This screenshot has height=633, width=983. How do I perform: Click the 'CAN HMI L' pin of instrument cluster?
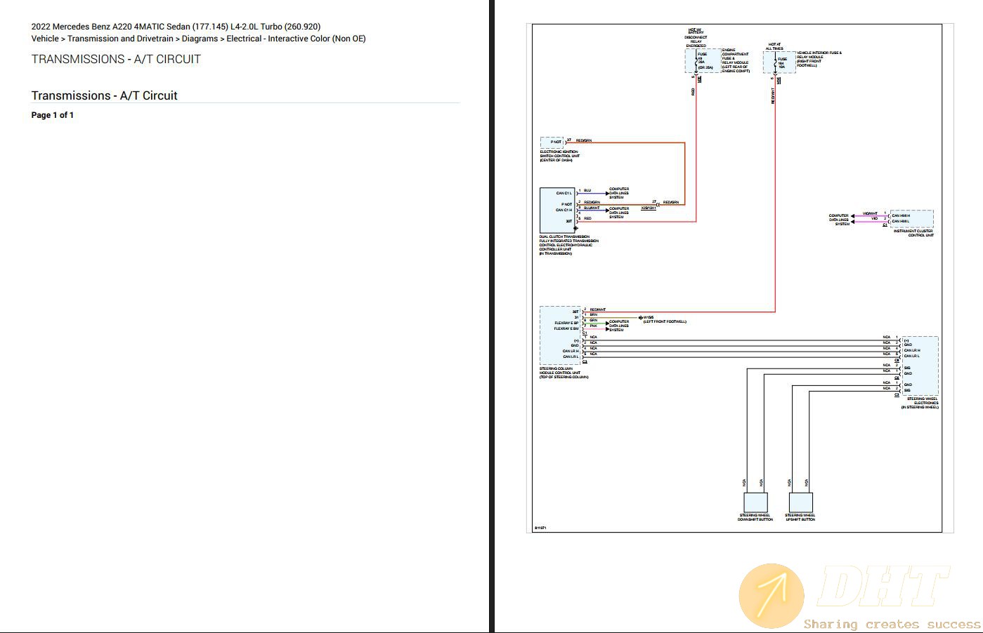[900, 221]
